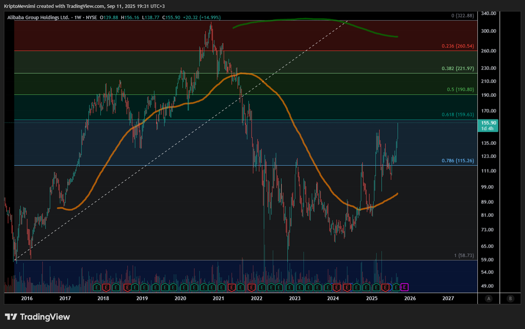The height and width of the screenshot is (329, 525).
Task: Click the NYSE exchange label
Action: (x=91, y=17)
